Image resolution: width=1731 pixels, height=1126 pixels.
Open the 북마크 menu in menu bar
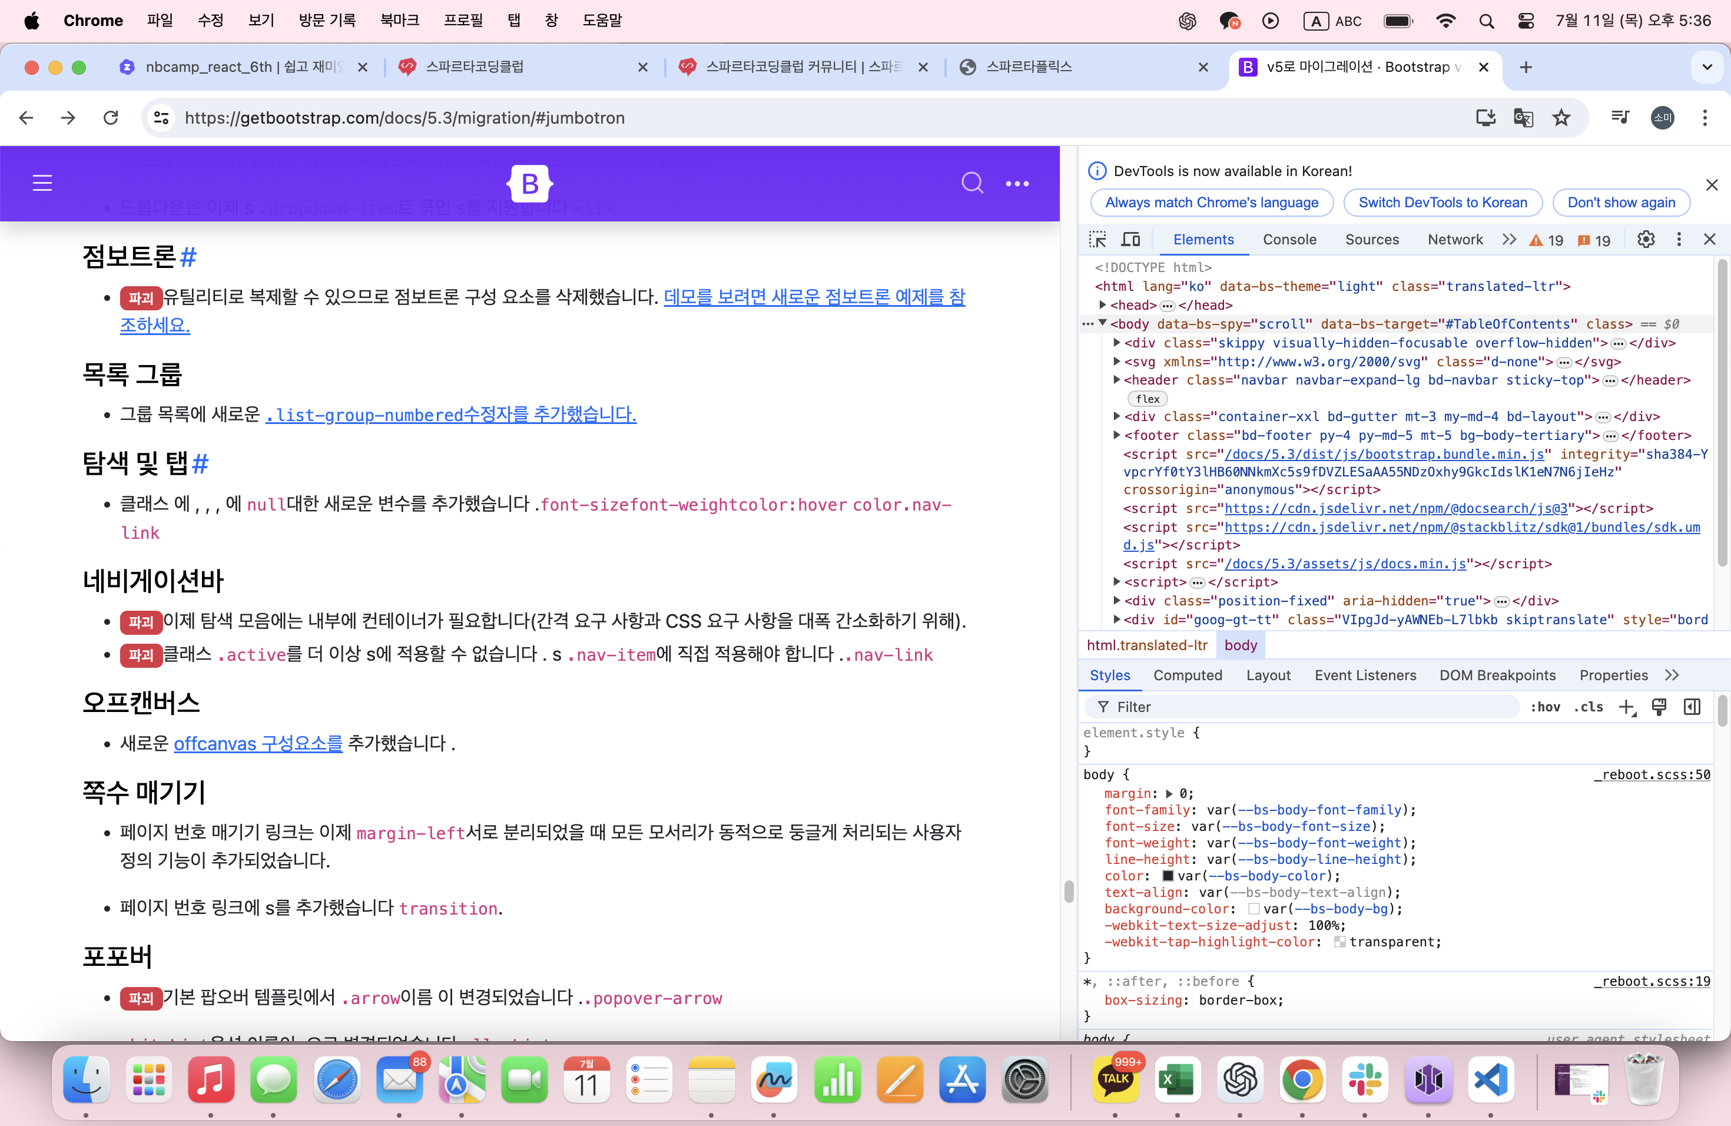coord(399,21)
